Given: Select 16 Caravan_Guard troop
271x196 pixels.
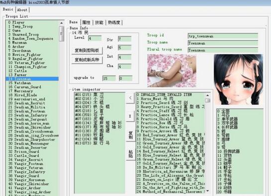Looking at the screenshot, I should tap(32, 87).
